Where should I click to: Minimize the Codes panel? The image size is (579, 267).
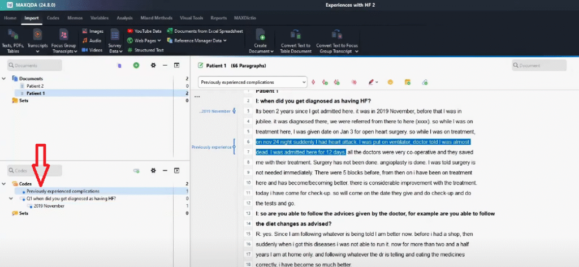(165, 171)
